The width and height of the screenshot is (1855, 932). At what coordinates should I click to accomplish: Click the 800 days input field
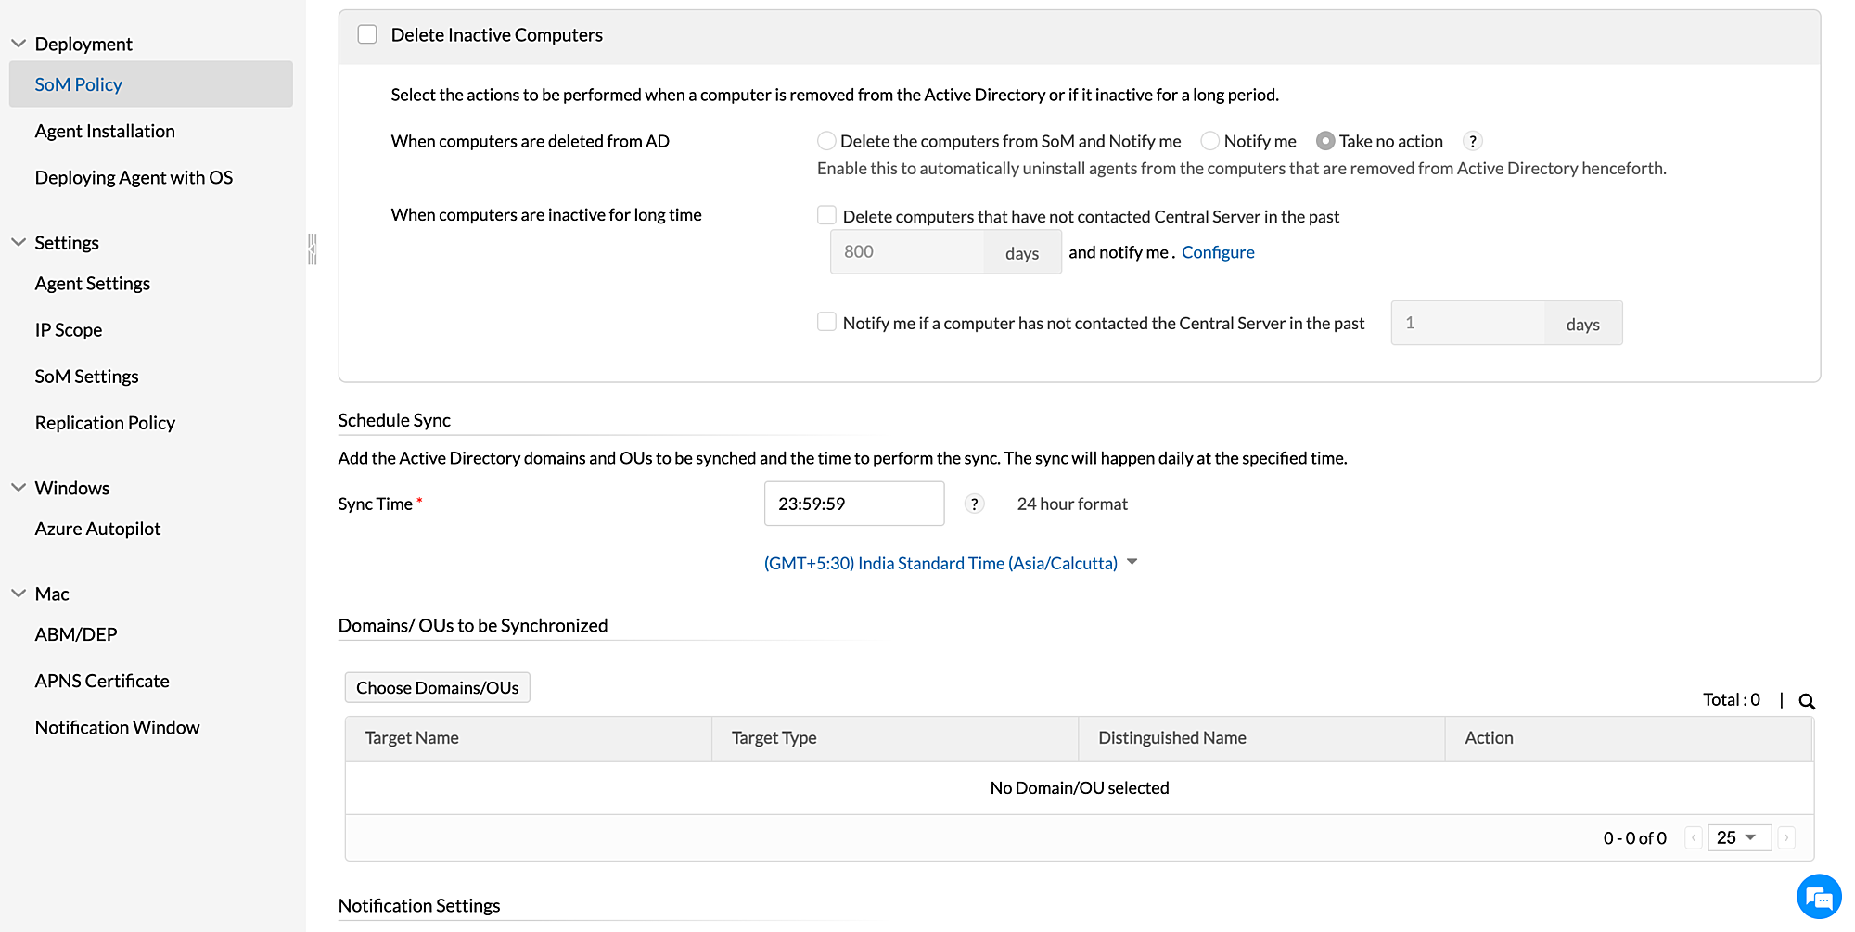(907, 252)
